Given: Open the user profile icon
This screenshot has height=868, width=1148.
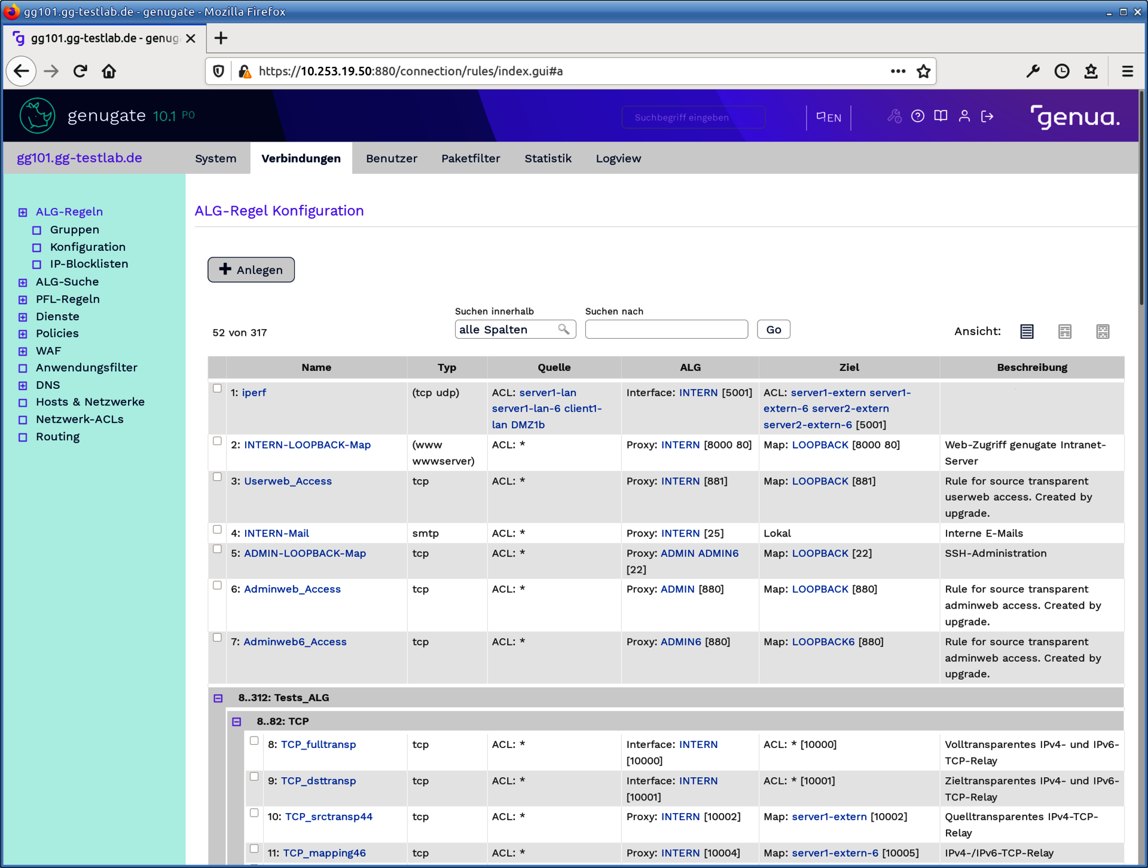Looking at the screenshot, I should 964,116.
